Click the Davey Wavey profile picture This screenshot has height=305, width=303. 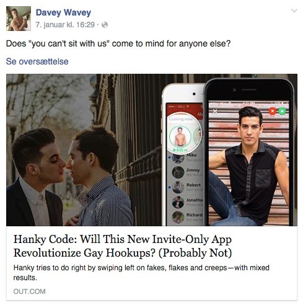[x=19, y=19]
